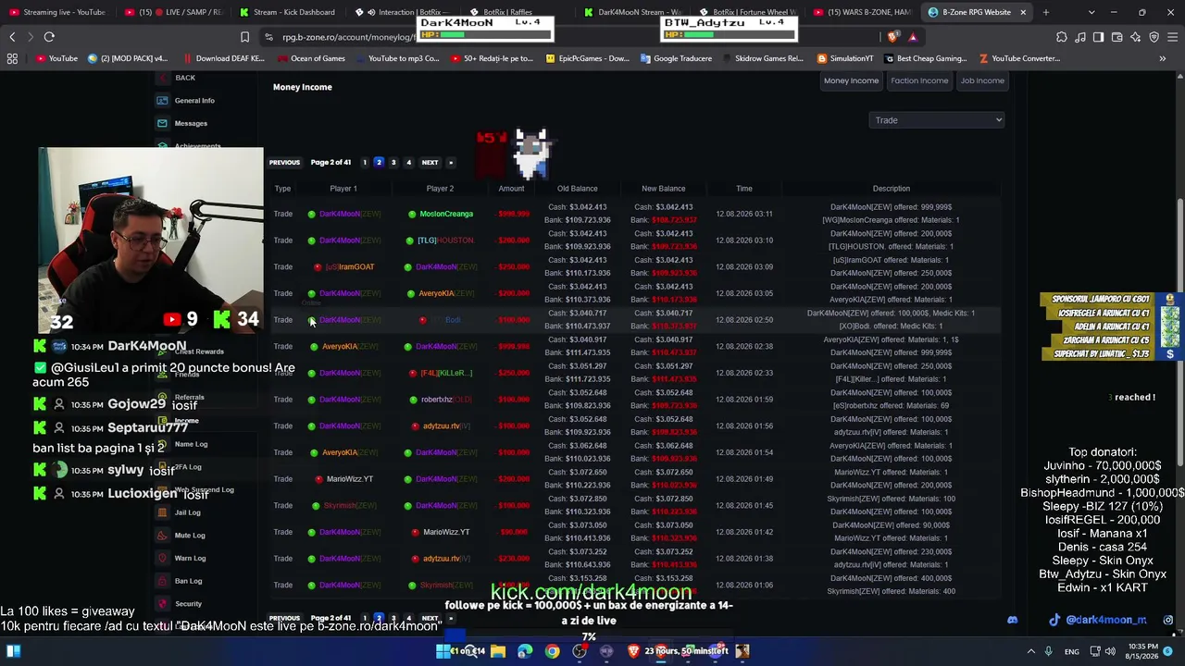
Task: Go to page 1 in top pagination
Action: point(364,163)
